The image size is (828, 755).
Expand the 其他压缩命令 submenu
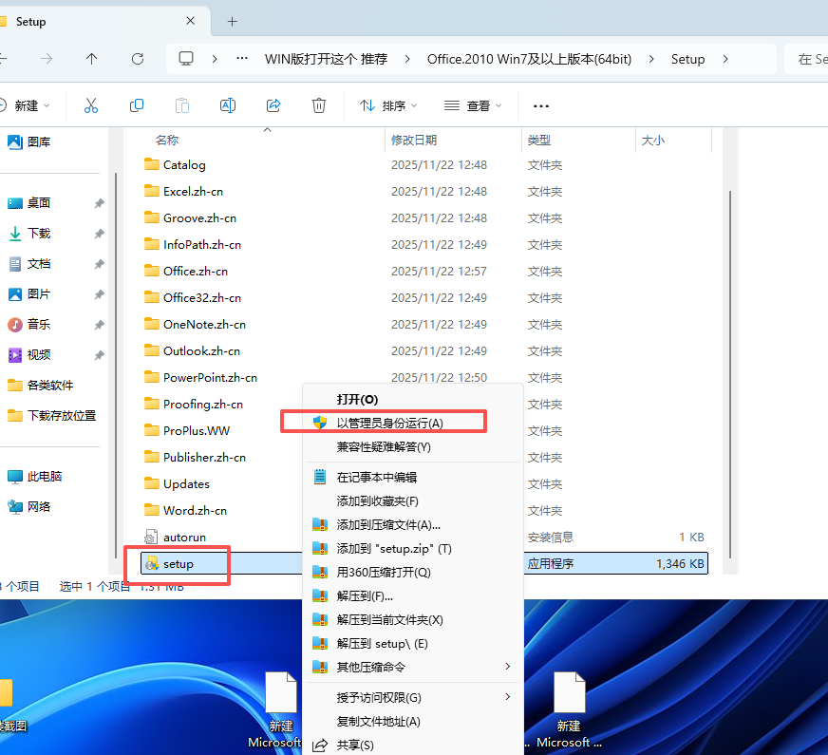point(370,667)
